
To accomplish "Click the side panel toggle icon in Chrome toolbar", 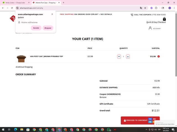I will [163, 8].
